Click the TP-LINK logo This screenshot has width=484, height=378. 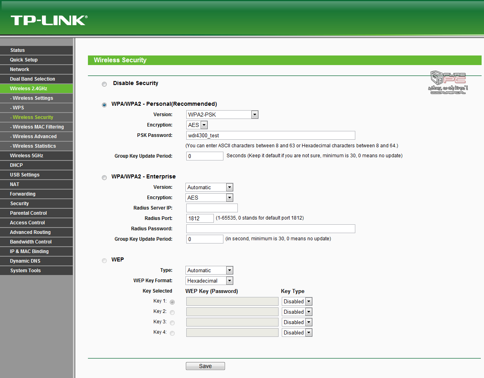[49, 20]
